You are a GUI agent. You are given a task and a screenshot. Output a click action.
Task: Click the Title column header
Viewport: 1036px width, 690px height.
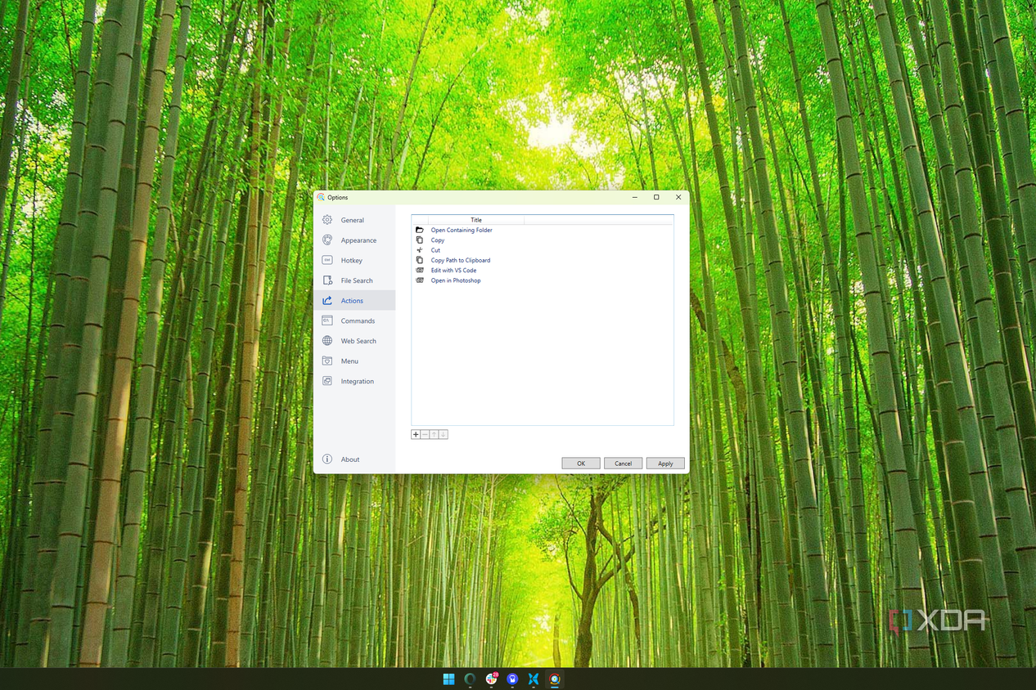(475, 220)
